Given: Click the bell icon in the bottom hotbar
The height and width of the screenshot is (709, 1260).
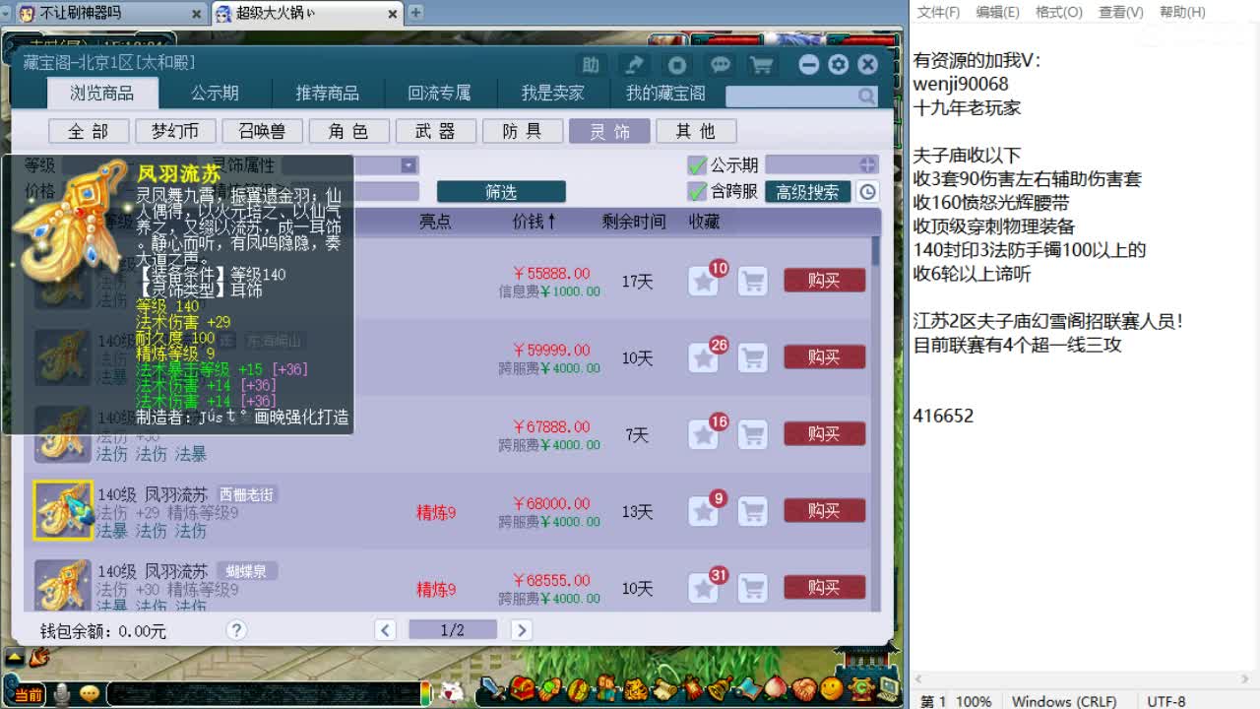Looking at the screenshot, I should tap(718, 689).
